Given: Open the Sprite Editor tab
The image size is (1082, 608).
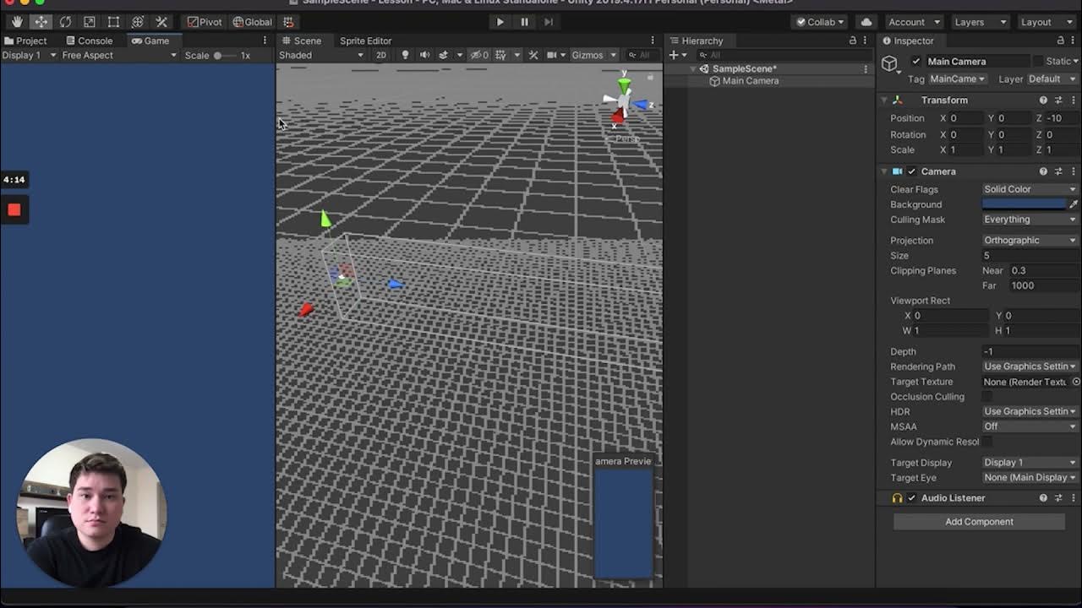Looking at the screenshot, I should click(x=365, y=41).
